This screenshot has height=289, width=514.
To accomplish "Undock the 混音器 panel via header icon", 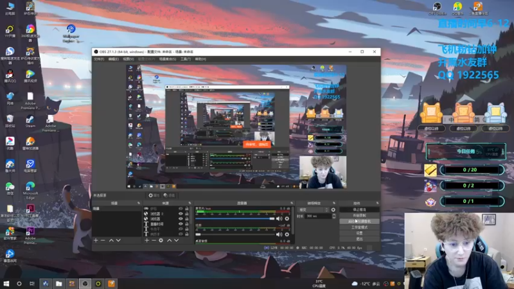I will point(292,203).
